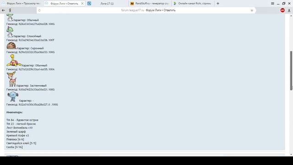The image size is (293, 165).
Task: Click the address bar showing forum.league17.ru
Action: (146, 10)
